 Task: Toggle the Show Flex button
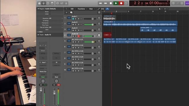pos(102,9)
